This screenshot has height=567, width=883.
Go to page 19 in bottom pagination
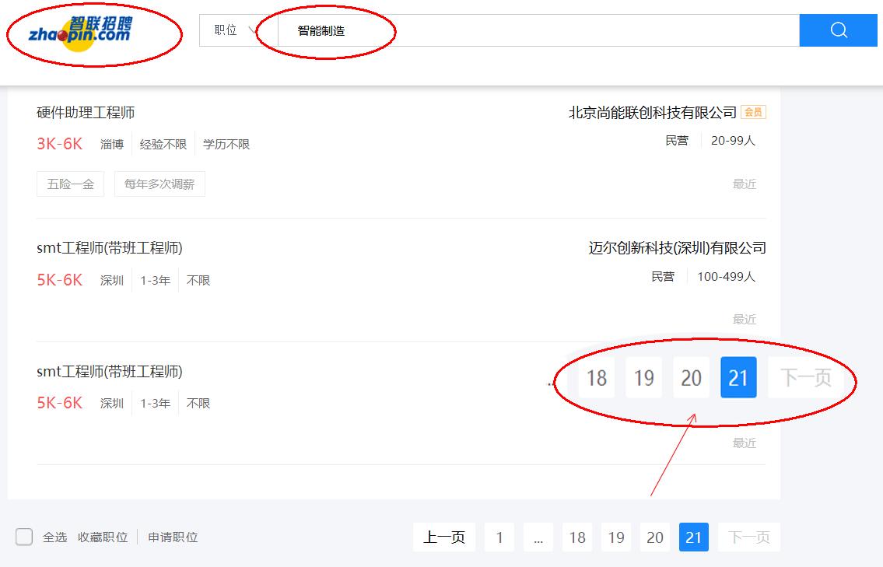click(616, 537)
